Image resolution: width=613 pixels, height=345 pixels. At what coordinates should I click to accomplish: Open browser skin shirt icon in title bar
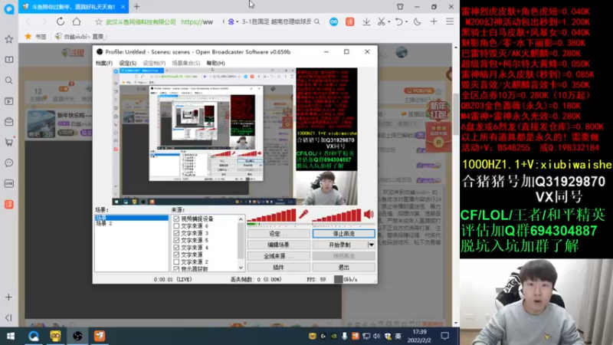[x=400, y=7]
